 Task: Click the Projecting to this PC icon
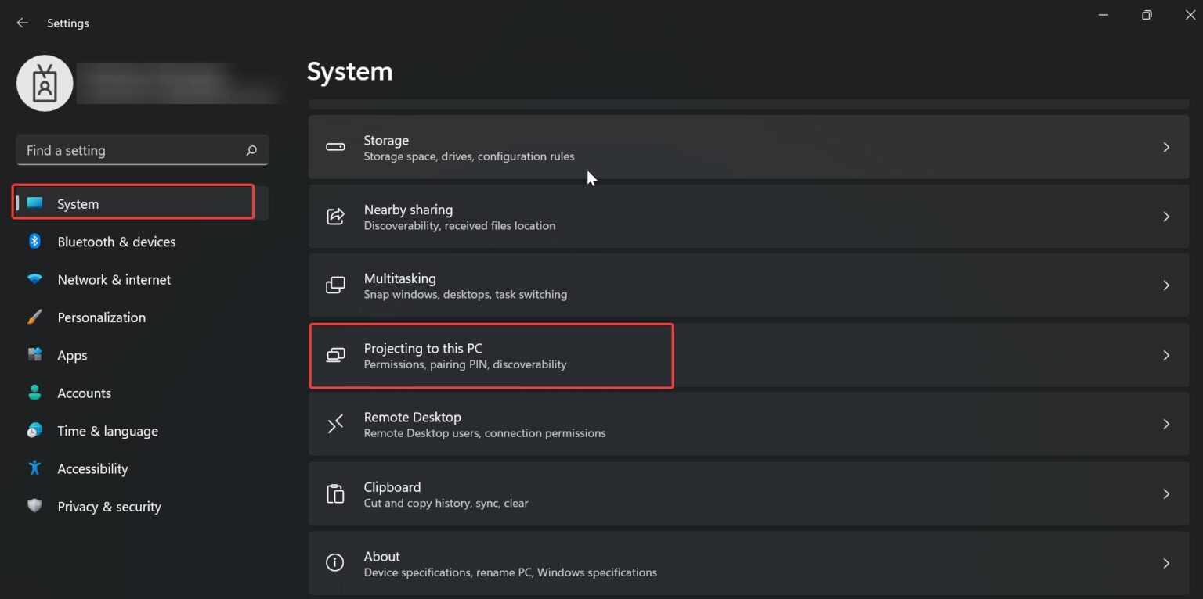pyautogui.click(x=334, y=355)
